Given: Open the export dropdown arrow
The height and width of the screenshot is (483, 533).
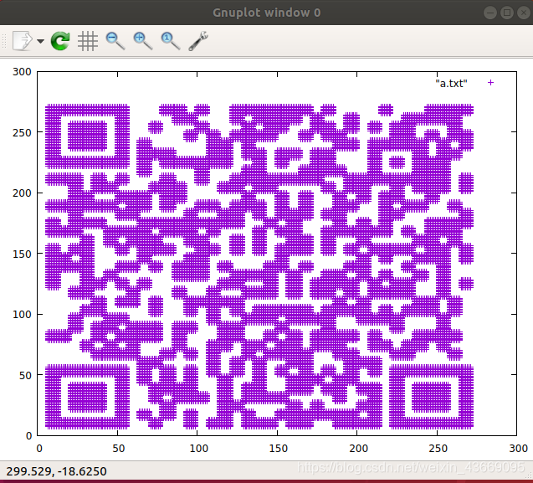Looking at the screenshot, I should click(x=40, y=41).
